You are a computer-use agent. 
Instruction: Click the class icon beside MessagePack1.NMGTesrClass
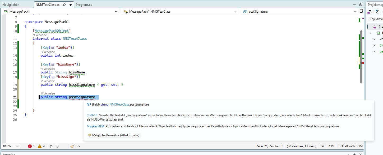click(x=126, y=12)
